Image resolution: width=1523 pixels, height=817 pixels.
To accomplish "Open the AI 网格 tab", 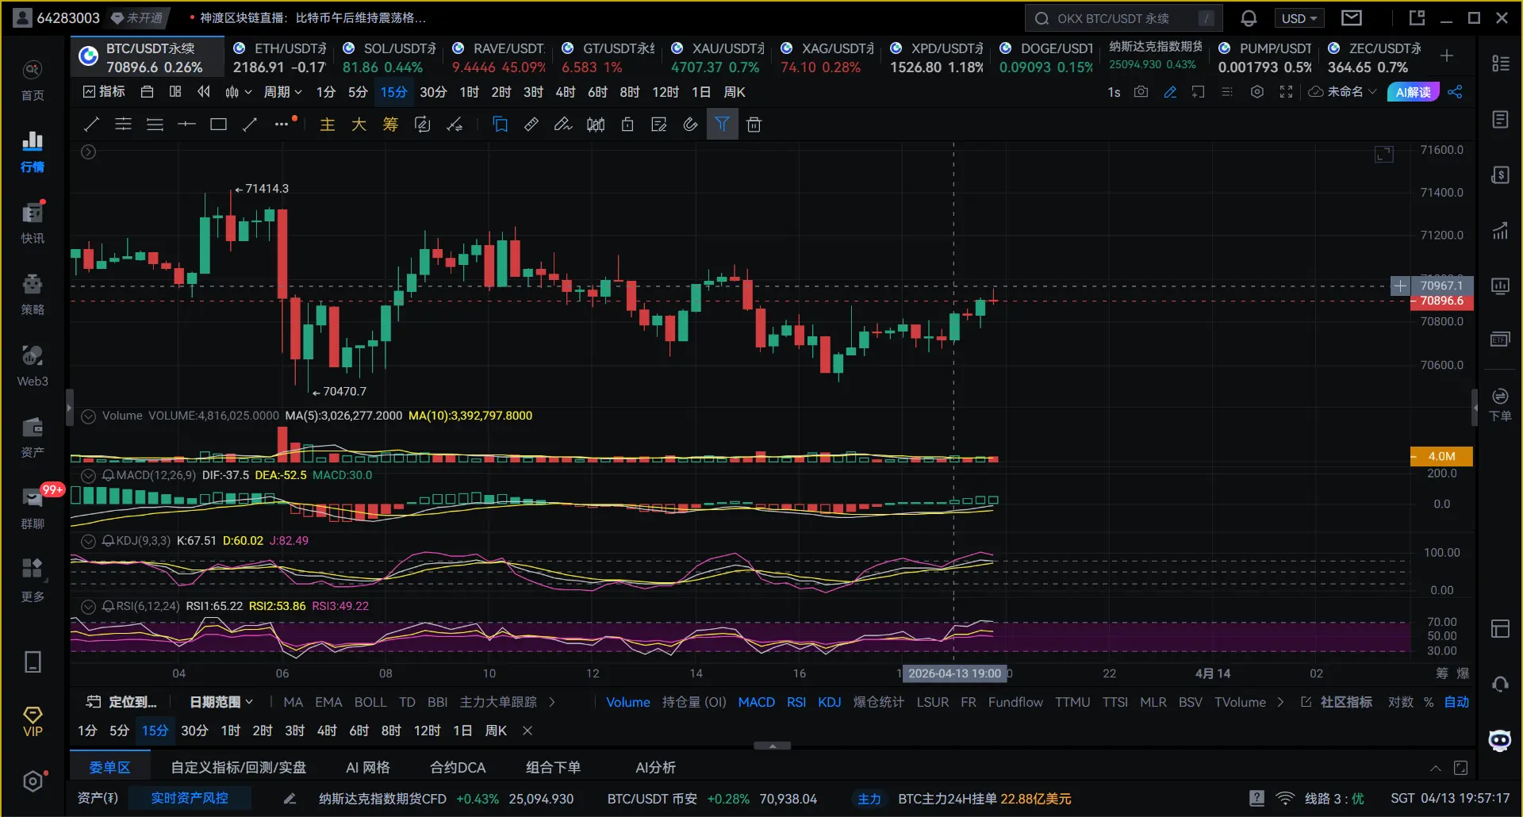I will coord(368,768).
